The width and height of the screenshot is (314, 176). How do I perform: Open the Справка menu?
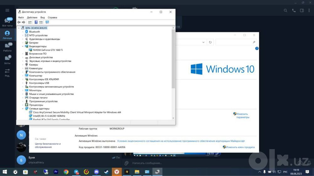(x=52, y=18)
